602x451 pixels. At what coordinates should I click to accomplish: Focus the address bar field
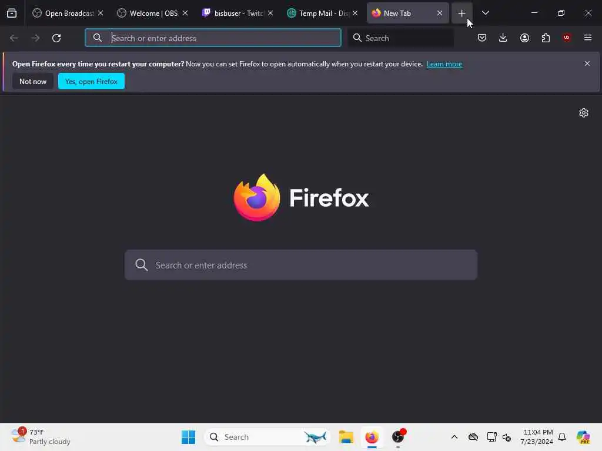pyautogui.click(x=213, y=38)
